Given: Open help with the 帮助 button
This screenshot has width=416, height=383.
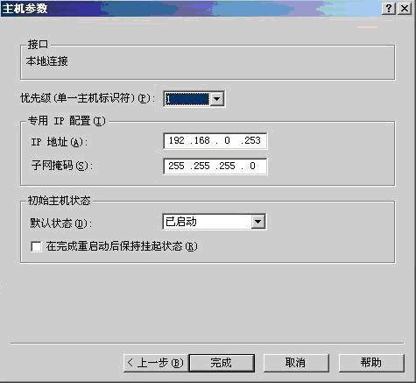Looking at the screenshot, I should (371, 363).
